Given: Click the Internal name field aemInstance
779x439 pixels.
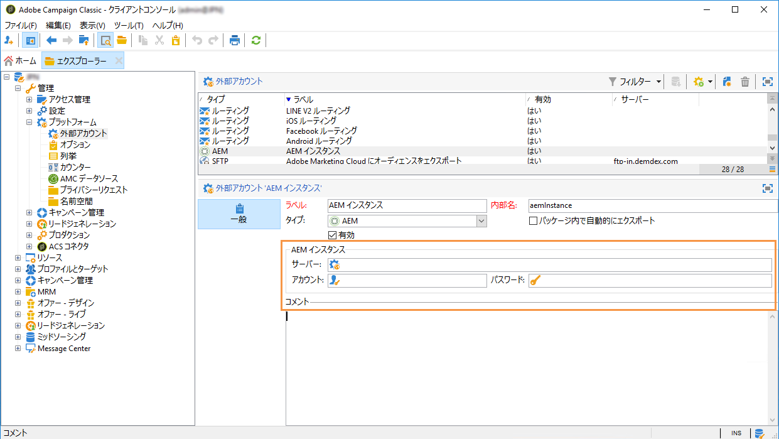Looking at the screenshot, I should (652, 205).
